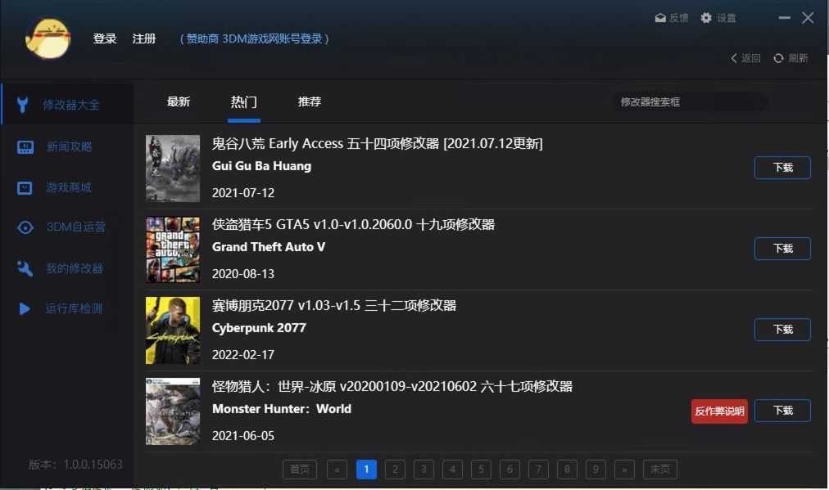Image resolution: width=829 pixels, height=490 pixels.
Task: Go to page 5 in pagination
Action: coord(481,469)
